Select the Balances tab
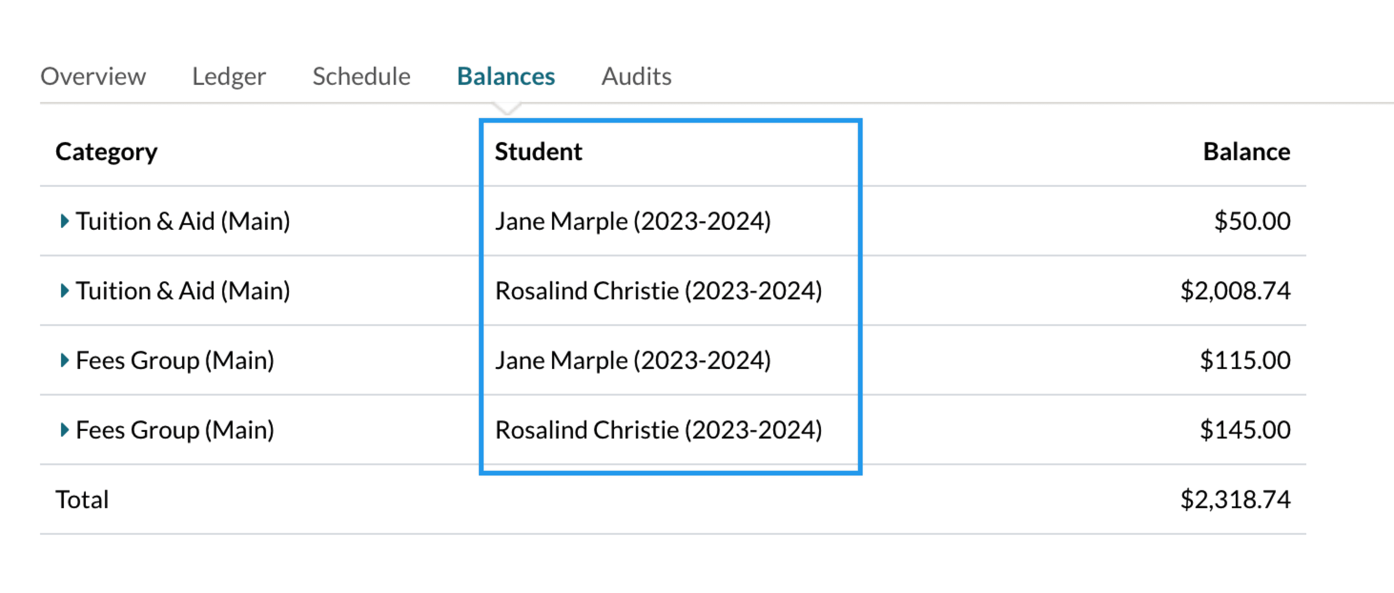This screenshot has width=1394, height=593. [505, 76]
